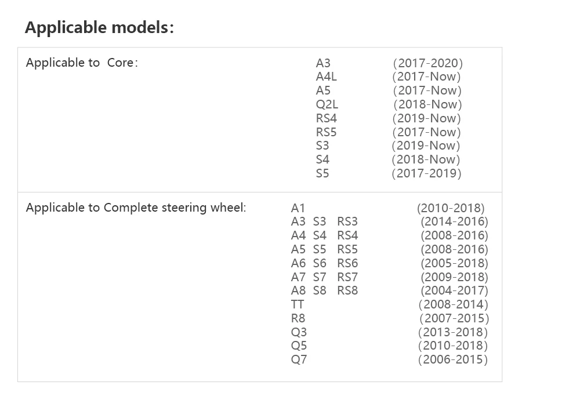
Task: Click the S7 model text
Action: [320, 277]
